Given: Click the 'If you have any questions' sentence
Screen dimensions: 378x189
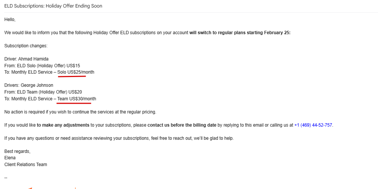Looking at the screenshot, I should pos(119,138).
